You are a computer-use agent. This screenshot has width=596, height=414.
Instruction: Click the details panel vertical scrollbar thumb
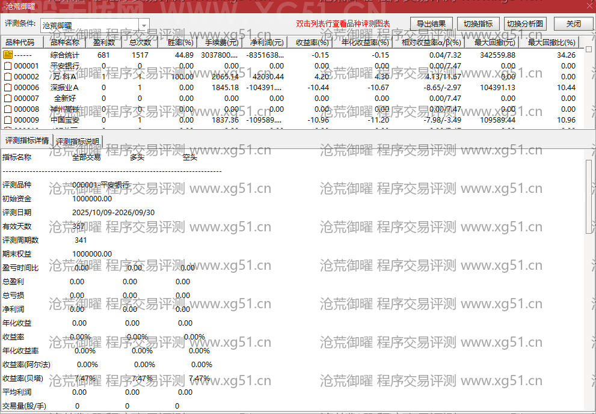point(589,196)
